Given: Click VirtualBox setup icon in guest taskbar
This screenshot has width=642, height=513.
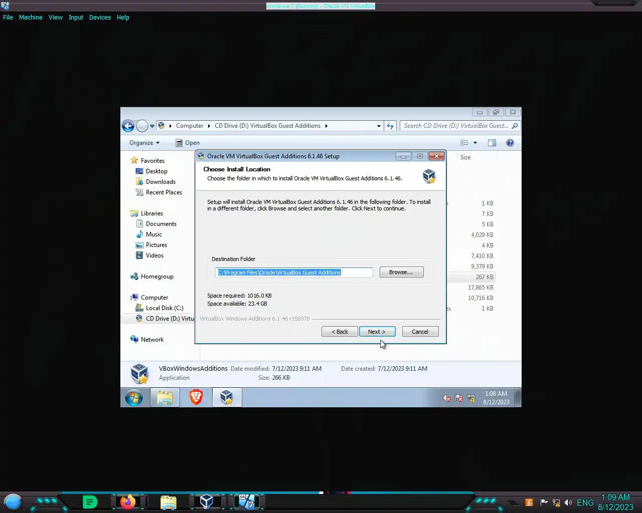Looking at the screenshot, I should [227, 398].
